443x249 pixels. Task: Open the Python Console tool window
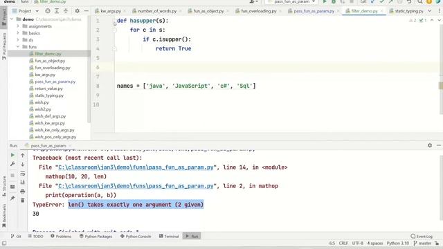pos(136,236)
